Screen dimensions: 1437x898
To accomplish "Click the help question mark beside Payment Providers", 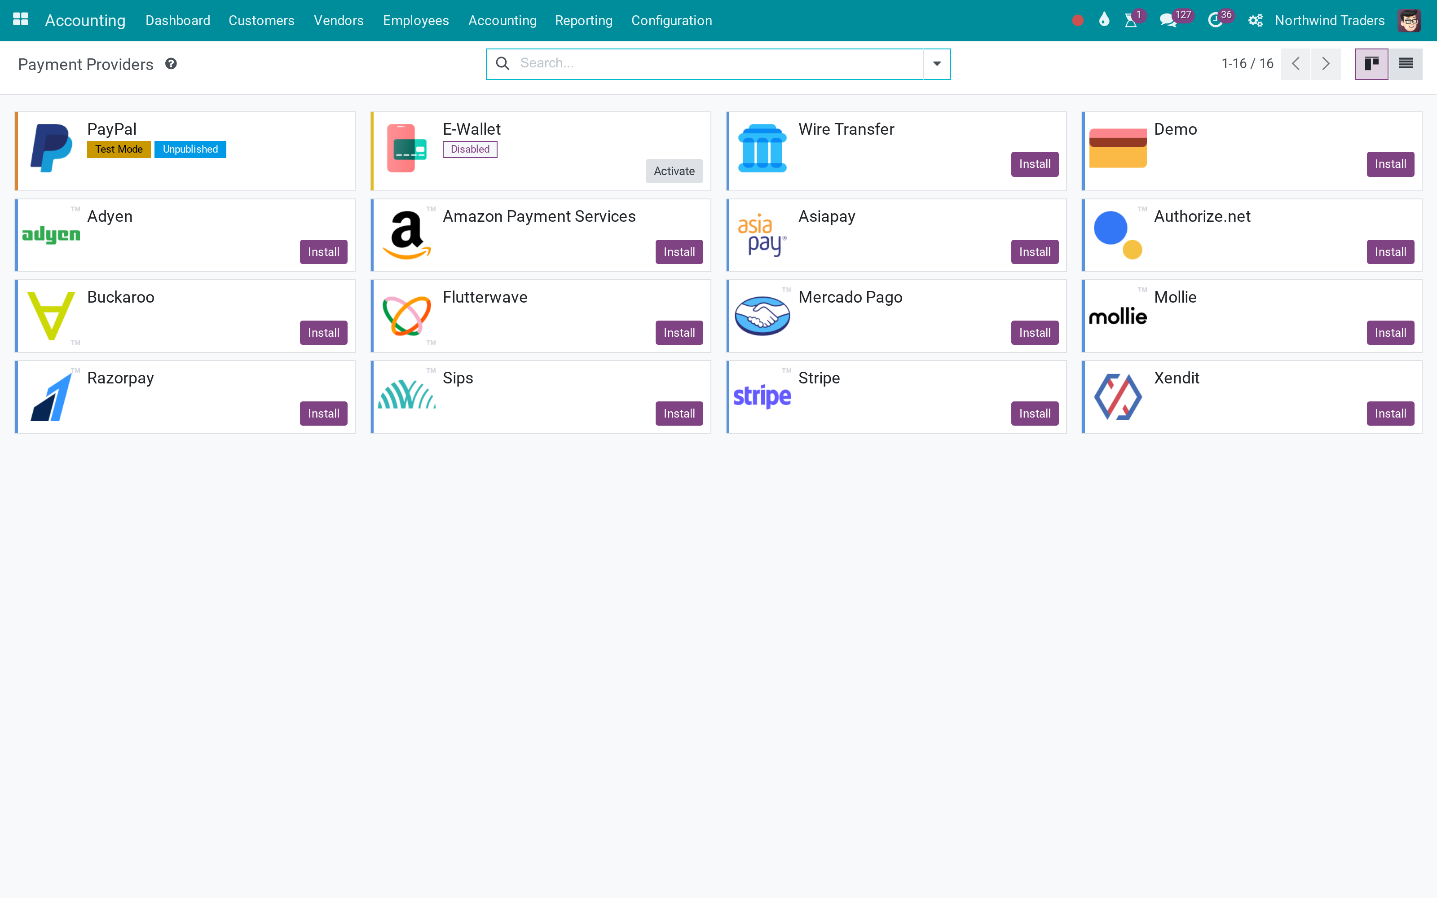I will click(x=171, y=64).
